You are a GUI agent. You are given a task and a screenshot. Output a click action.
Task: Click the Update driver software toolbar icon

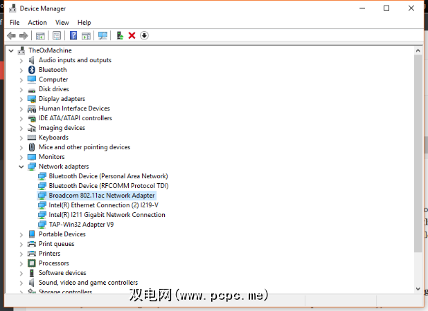click(120, 36)
